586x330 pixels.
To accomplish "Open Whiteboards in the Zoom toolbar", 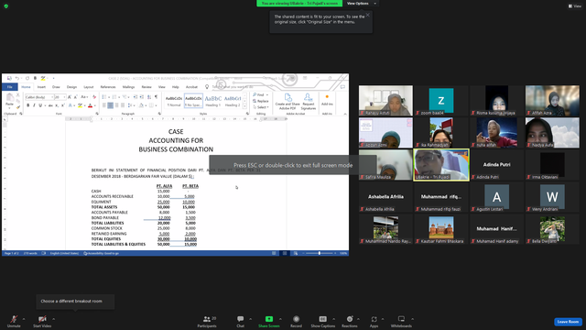I will pyautogui.click(x=401, y=321).
